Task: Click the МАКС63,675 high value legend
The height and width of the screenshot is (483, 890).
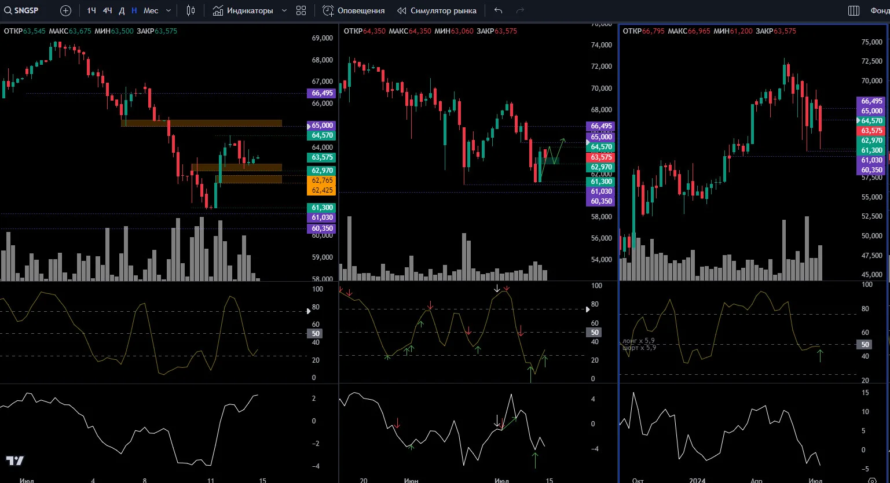Action: [x=70, y=31]
